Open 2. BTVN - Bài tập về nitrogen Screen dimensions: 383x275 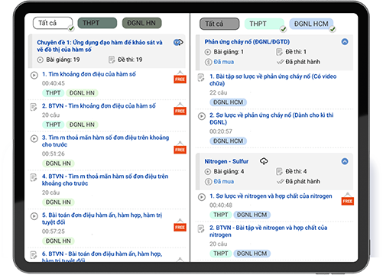tap(268, 231)
